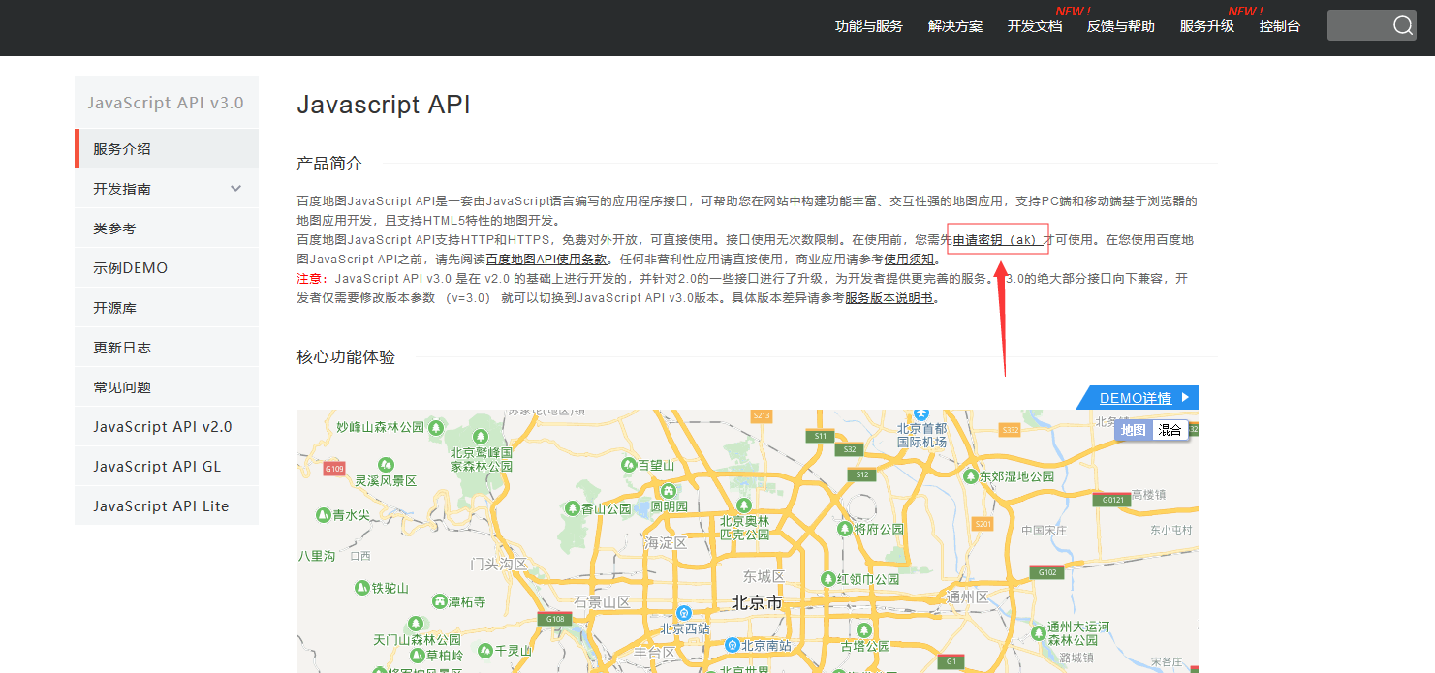The width and height of the screenshot is (1435, 673).
Task: Click the 海淀区 district label on map
Action: [x=666, y=543]
